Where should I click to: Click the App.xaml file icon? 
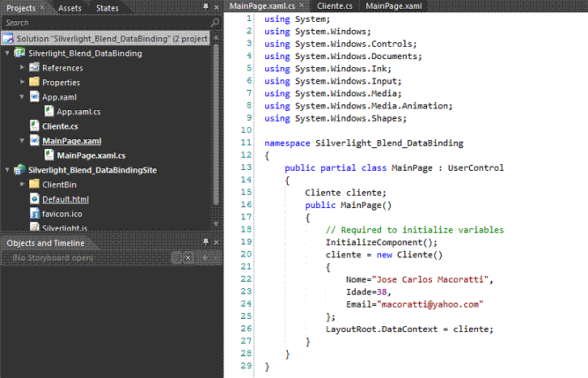tap(34, 96)
